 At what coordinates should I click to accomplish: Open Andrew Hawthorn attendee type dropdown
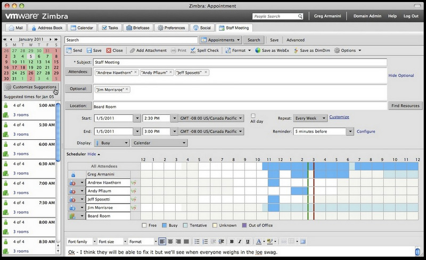pos(81,183)
